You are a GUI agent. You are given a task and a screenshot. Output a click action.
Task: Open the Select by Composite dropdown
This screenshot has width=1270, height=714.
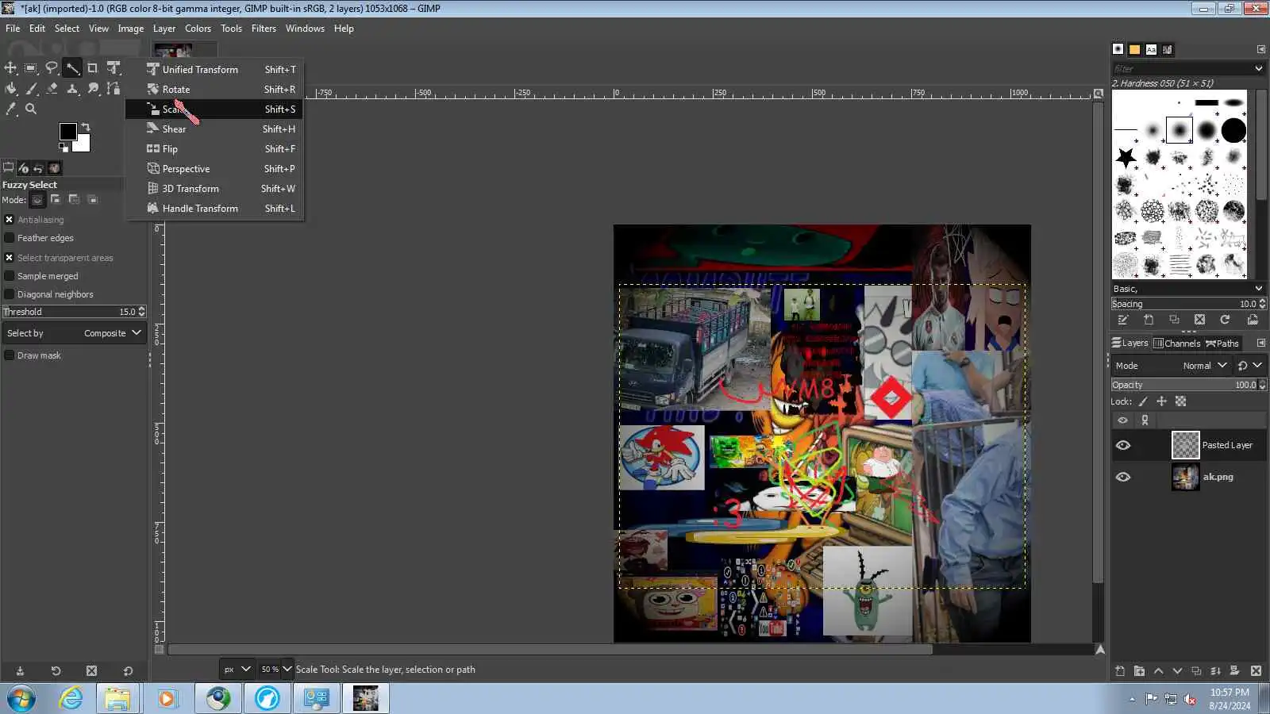(74, 333)
